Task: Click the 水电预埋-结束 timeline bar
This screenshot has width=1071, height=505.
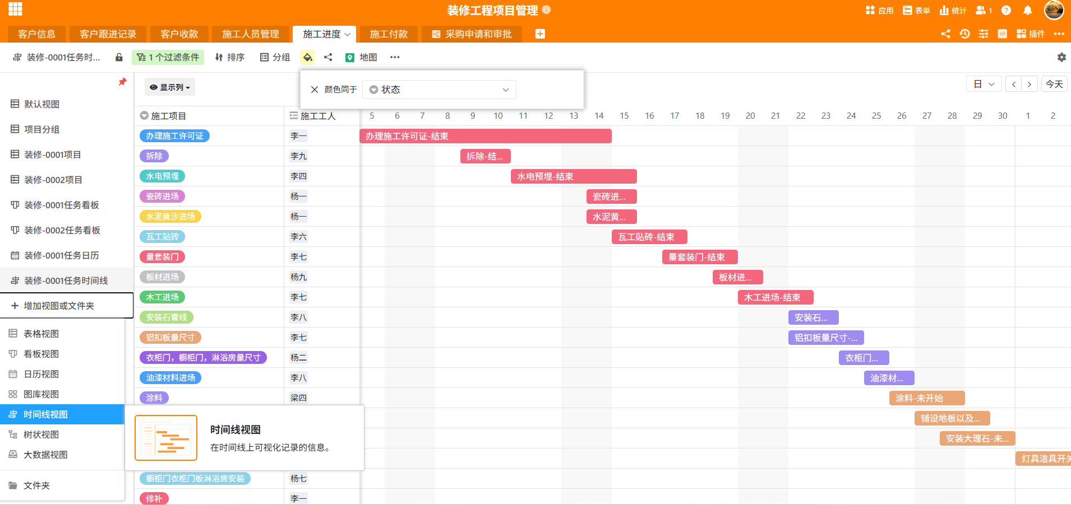Action: [x=573, y=176]
